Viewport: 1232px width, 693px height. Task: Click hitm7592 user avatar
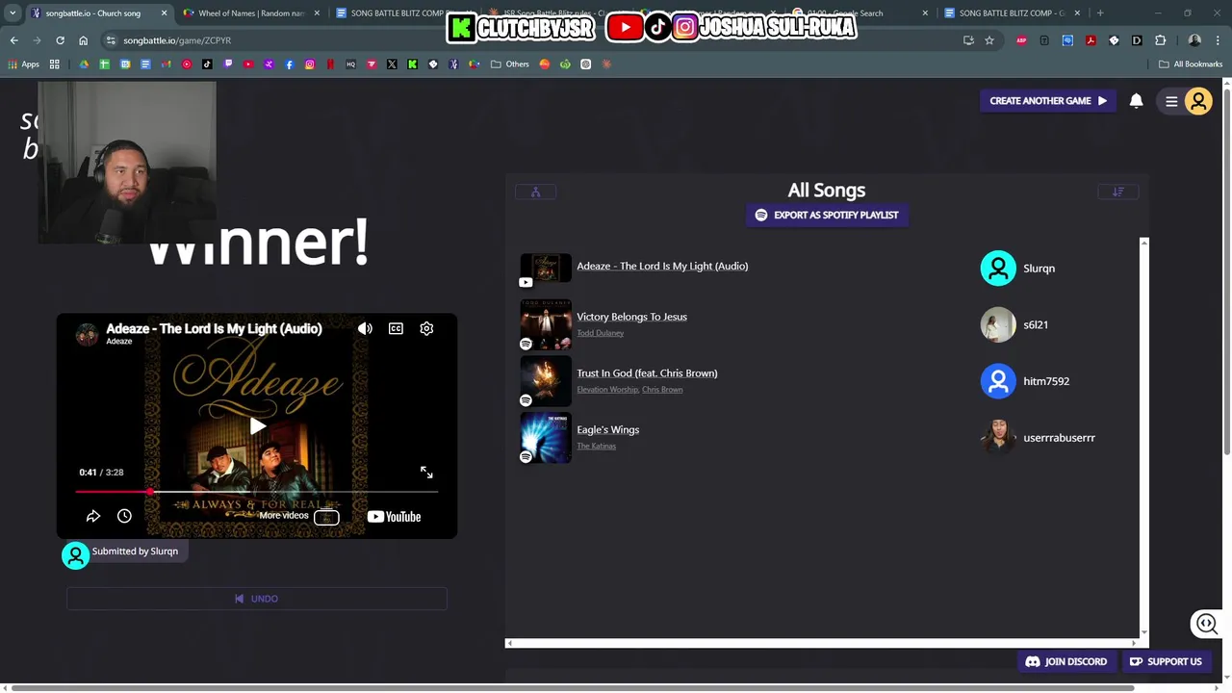998,381
